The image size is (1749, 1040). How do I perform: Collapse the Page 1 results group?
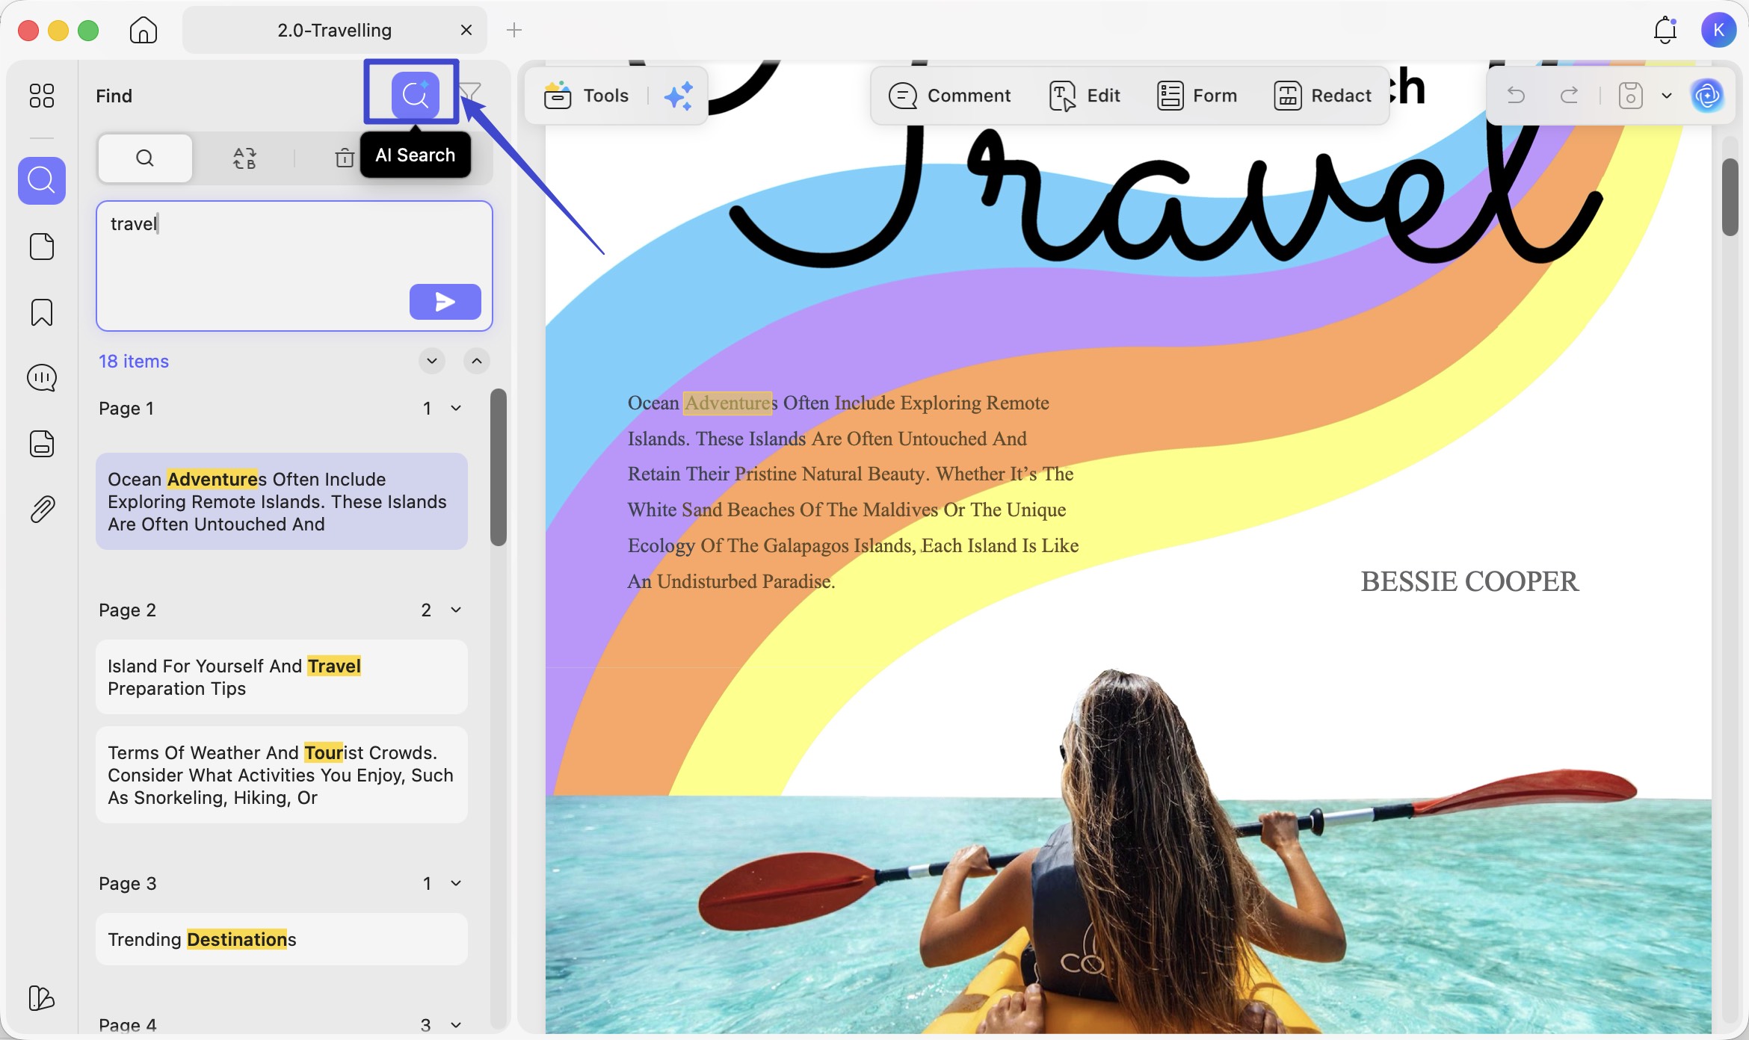point(456,408)
